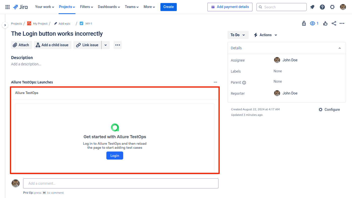352x198 pixels.
Task: Click the issue lock restrictions icon
Action: tap(304, 23)
